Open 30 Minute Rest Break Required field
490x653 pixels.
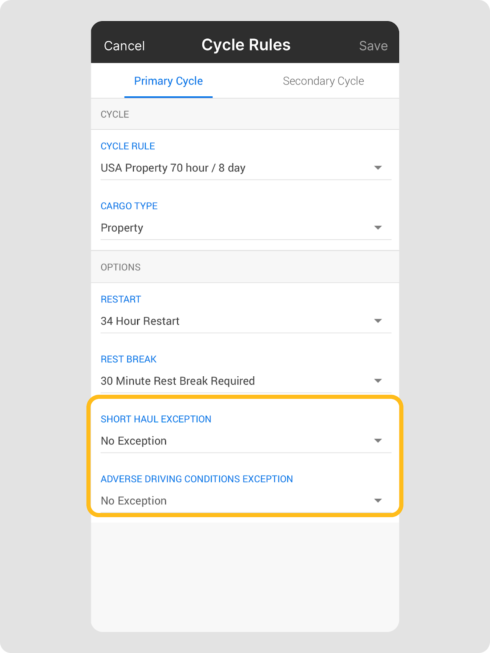pyautogui.click(x=177, y=381)
